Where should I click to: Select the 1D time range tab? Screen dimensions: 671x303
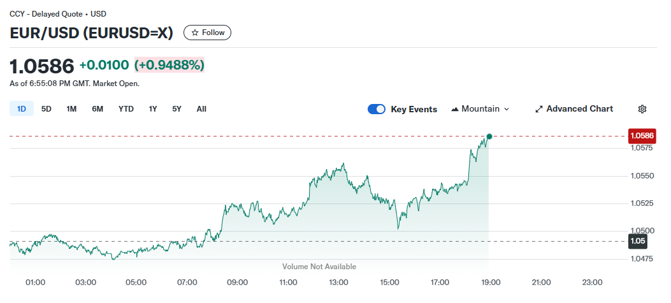[x=22, y=109]
